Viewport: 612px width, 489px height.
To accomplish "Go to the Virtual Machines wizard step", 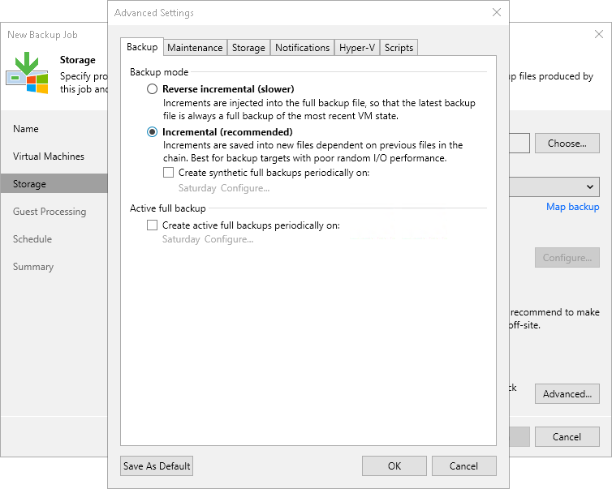I will (49, 156).
